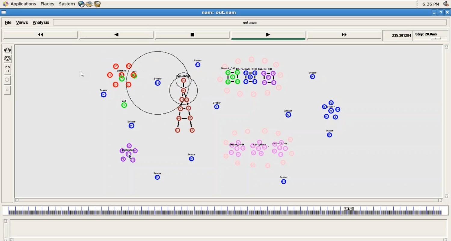Image resolution: width=451 pixels, height=241 pixels.
Task: Click the Step 20.0ms speed slider
Action: click(x=435, y=38)
